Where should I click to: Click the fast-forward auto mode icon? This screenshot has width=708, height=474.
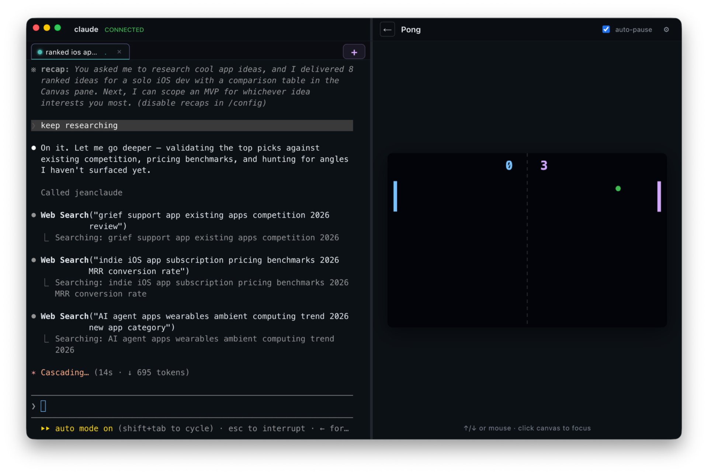click(x=45, y=428)
